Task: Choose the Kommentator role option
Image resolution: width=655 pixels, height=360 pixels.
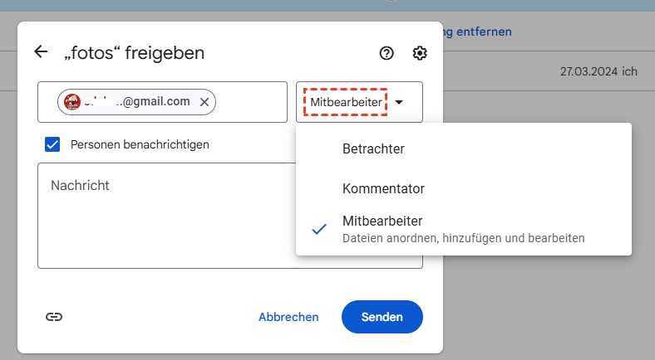Action: coord(383,188)
